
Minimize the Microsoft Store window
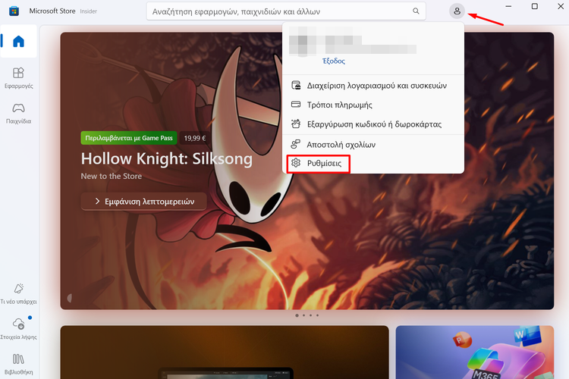(508, 6)
